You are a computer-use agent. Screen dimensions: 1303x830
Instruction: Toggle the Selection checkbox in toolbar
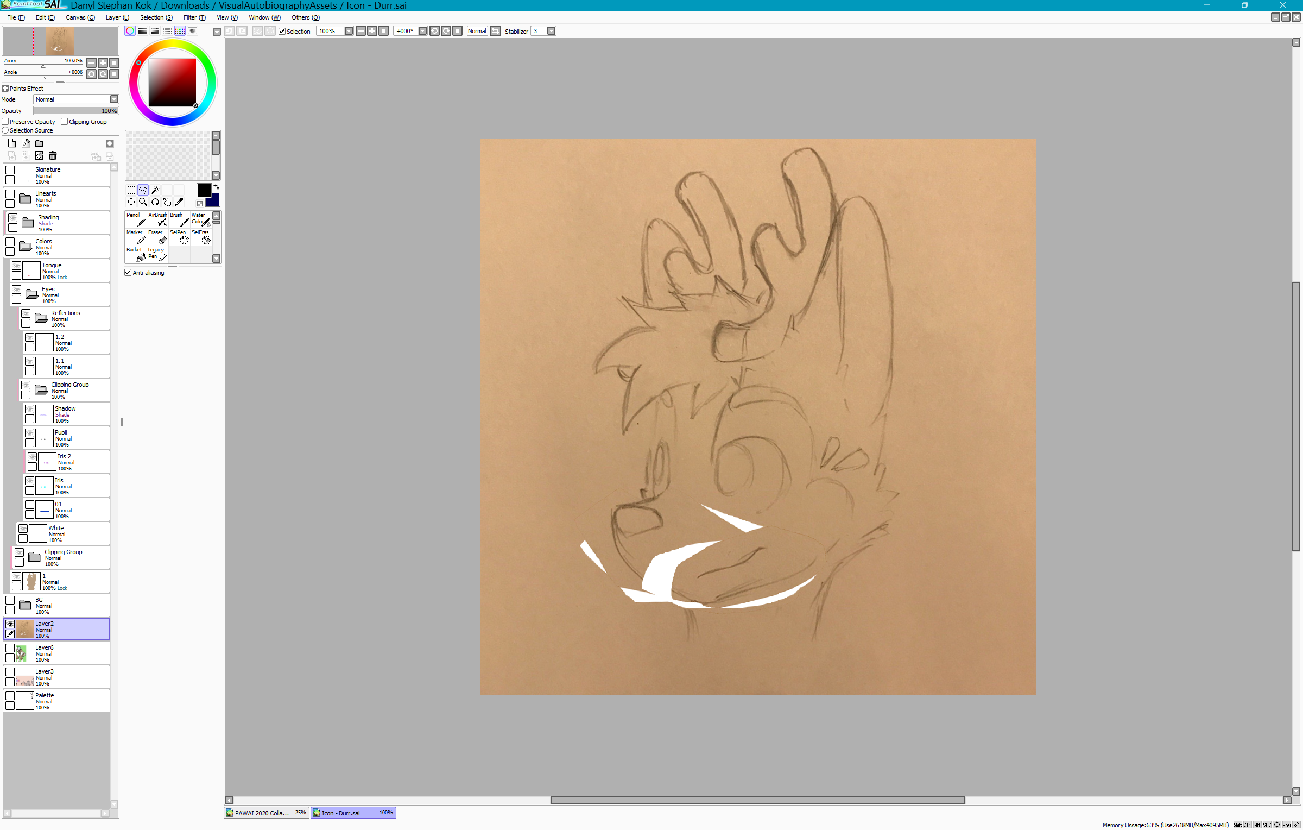pyautogui.click(x=282, y=32)
